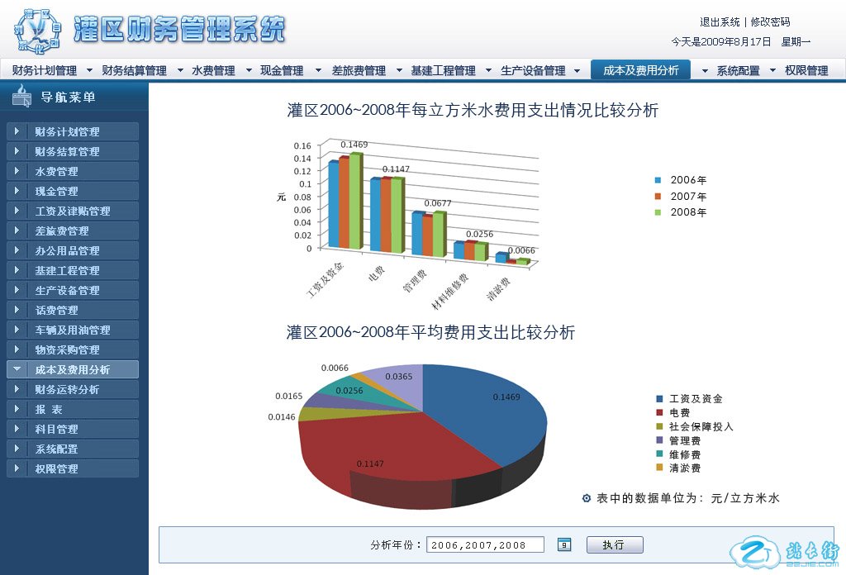Click the 2007年 legend color swatch
Screen dimensions: 846x575
coord(658,197)
